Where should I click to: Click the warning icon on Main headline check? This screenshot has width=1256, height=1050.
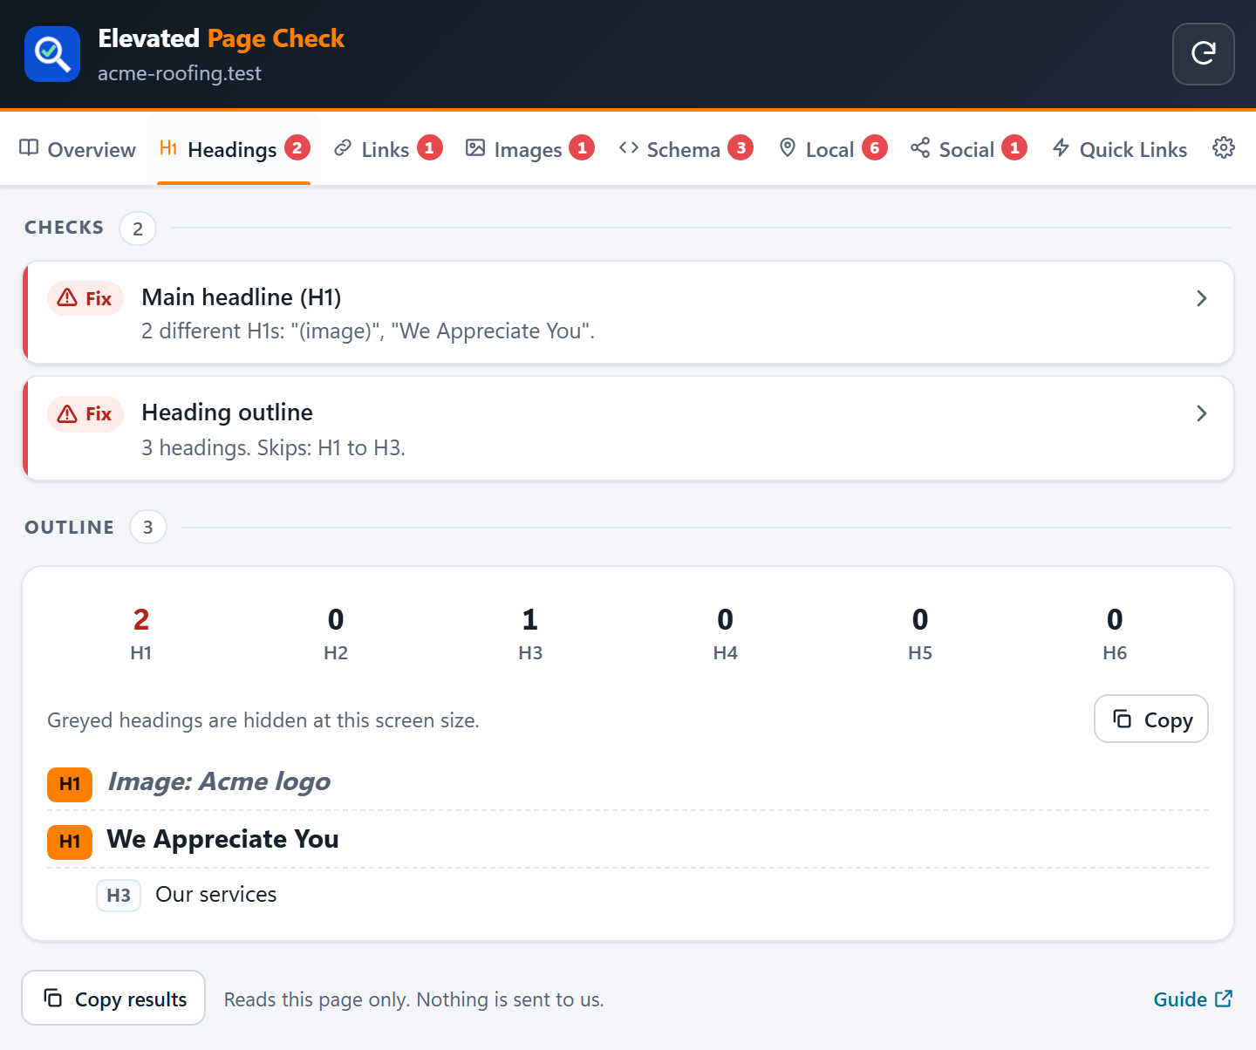click(67, 298)
